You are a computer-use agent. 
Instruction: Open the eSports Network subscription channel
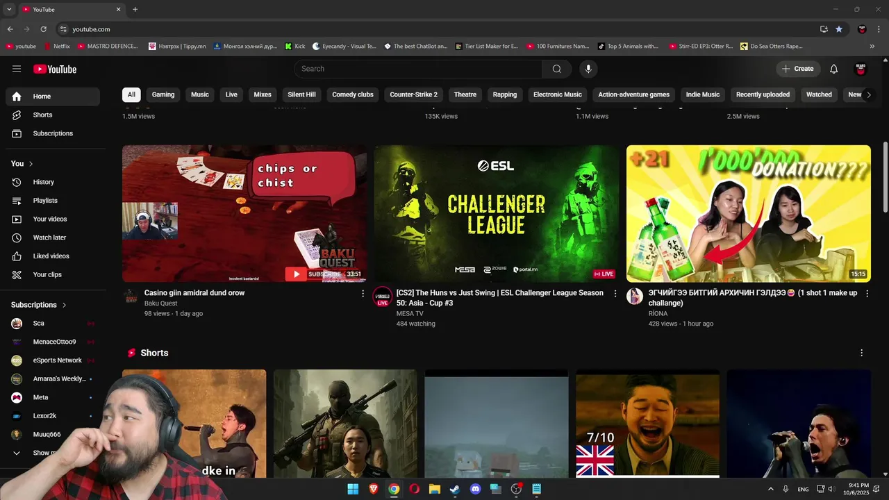[53, 360]
